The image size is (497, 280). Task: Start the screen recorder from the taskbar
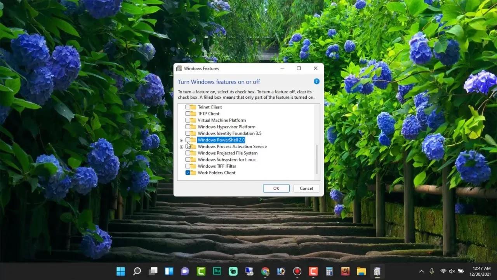(297, 271)
